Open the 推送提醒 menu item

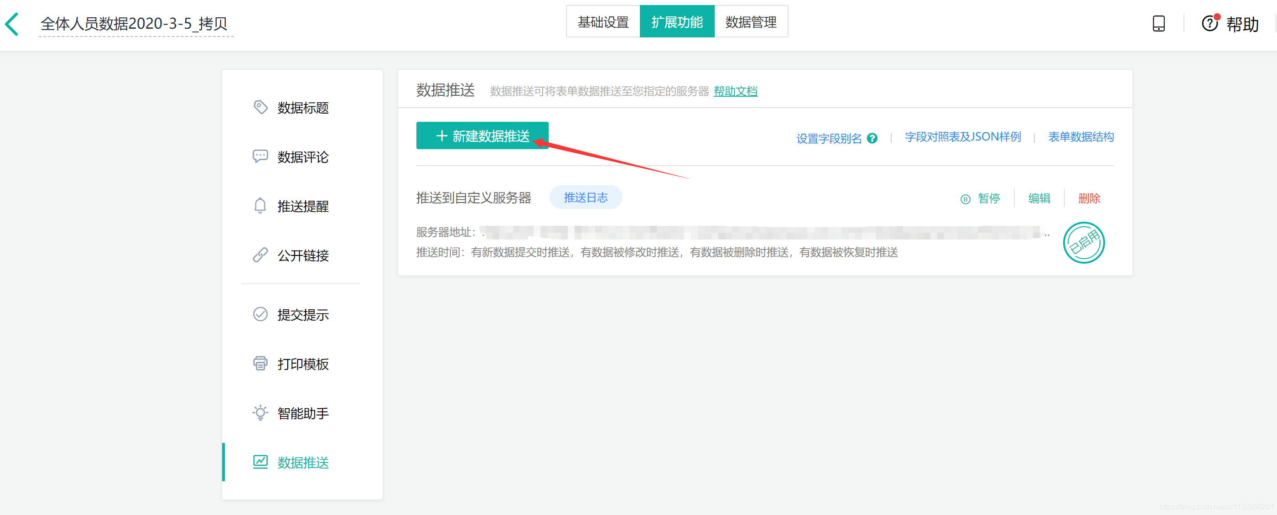click(302, 206)
